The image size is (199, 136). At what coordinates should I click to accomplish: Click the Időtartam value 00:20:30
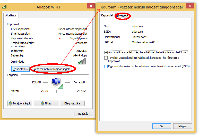(x=81, y=51)
